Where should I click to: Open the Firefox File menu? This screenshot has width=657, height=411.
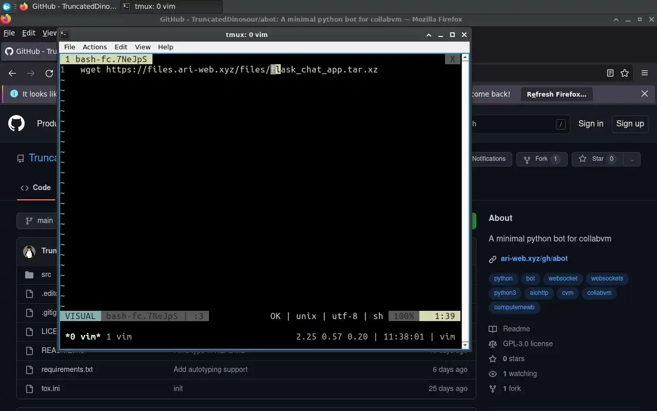[9, 32]
